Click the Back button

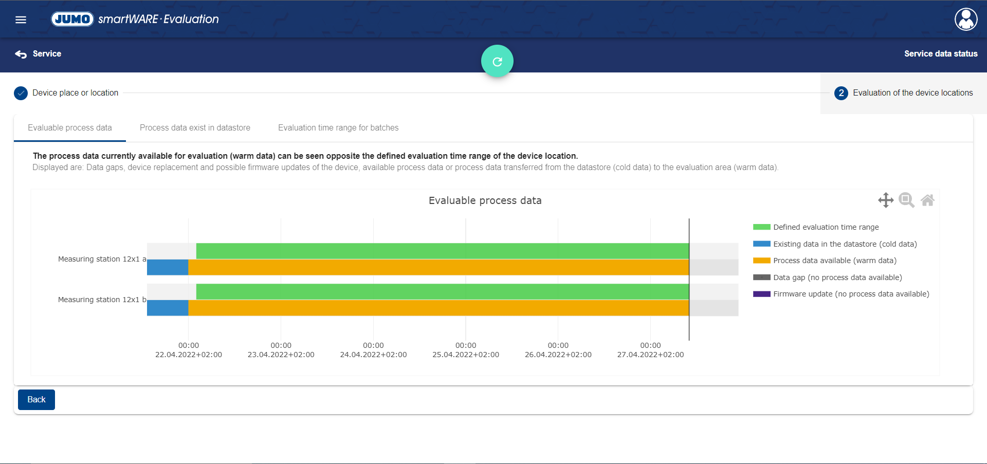pos(36,400)
